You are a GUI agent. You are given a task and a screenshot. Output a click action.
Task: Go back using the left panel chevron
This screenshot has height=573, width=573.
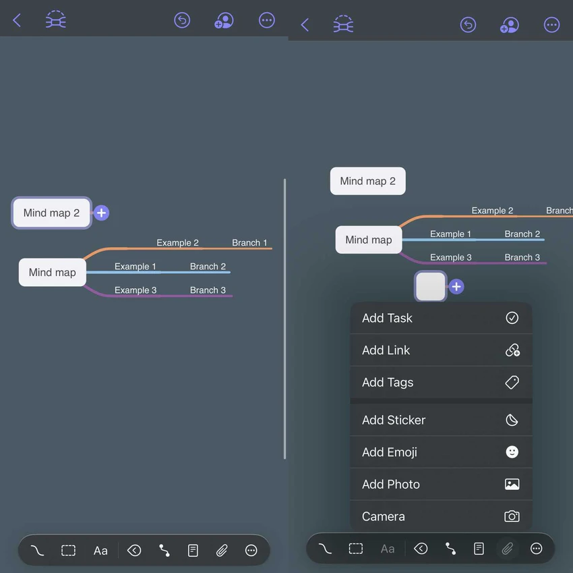point(17,20)
